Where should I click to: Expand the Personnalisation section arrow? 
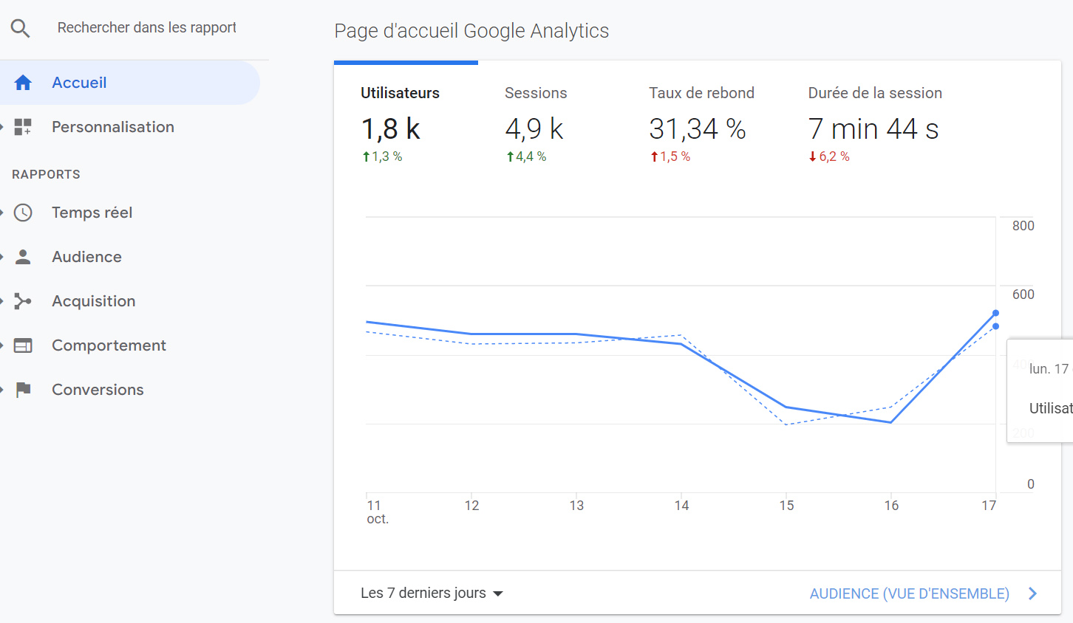[2, 127]
